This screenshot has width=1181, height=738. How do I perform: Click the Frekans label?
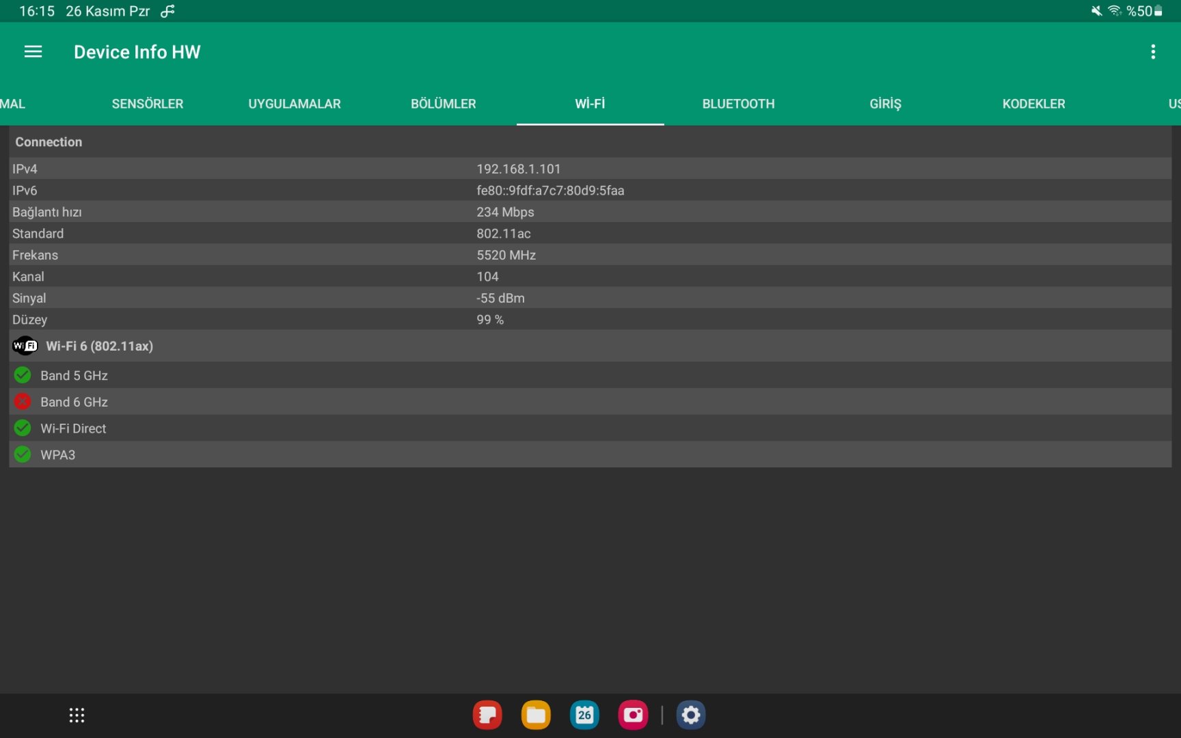35,255
